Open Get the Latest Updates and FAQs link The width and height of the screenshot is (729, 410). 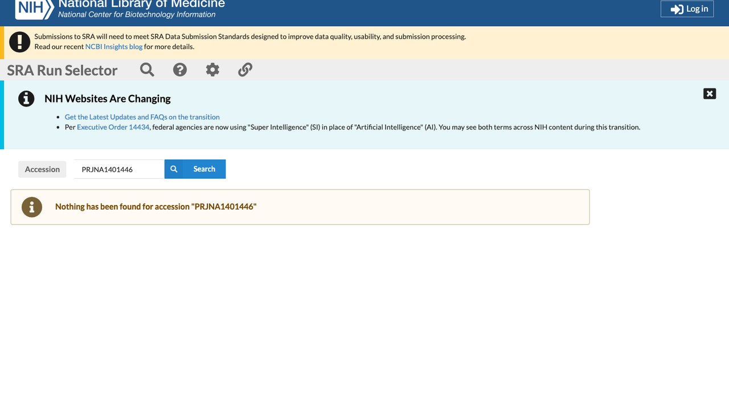(142, 117)
